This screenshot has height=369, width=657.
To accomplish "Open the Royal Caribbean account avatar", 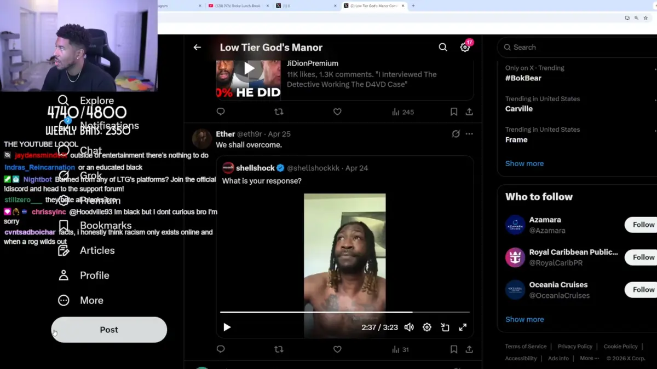I will (515, 257).
